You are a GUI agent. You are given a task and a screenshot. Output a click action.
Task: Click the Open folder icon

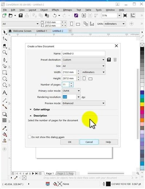(x=11, y=16)
